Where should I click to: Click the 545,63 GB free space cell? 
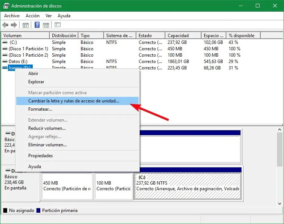pos(213,62)
